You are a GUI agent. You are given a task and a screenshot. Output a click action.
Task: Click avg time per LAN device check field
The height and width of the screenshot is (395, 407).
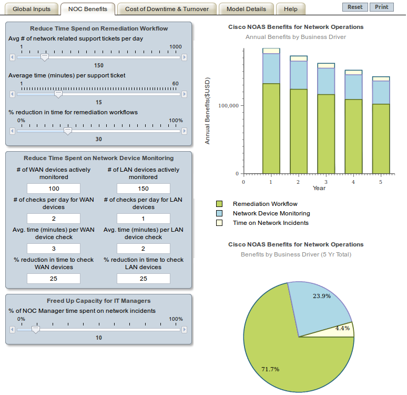tap(143, 249)
